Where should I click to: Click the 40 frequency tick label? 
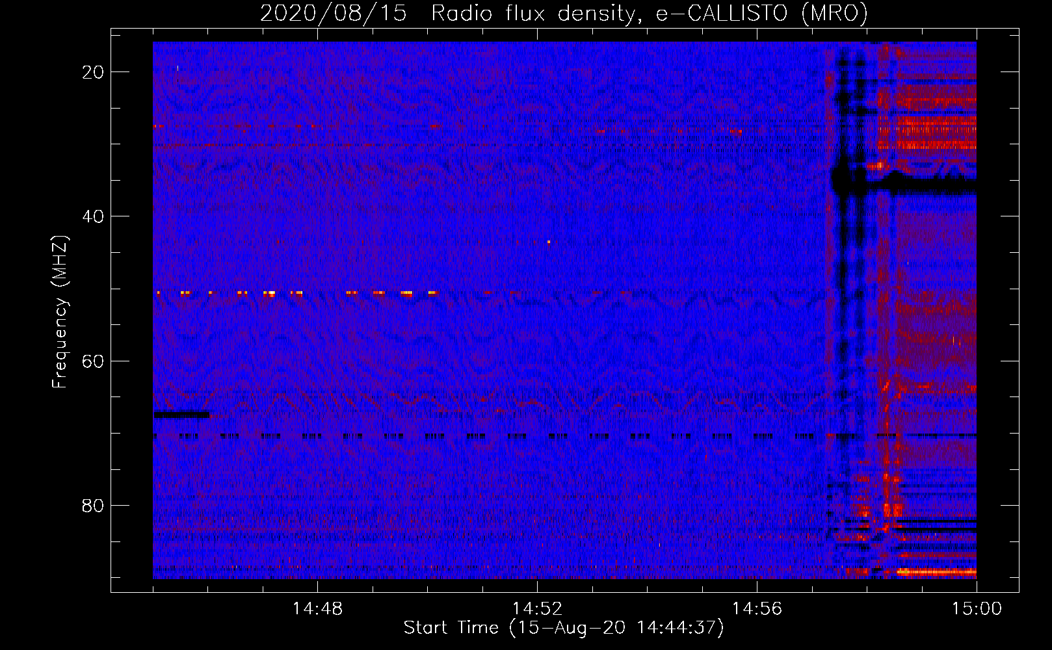point(93,216)
